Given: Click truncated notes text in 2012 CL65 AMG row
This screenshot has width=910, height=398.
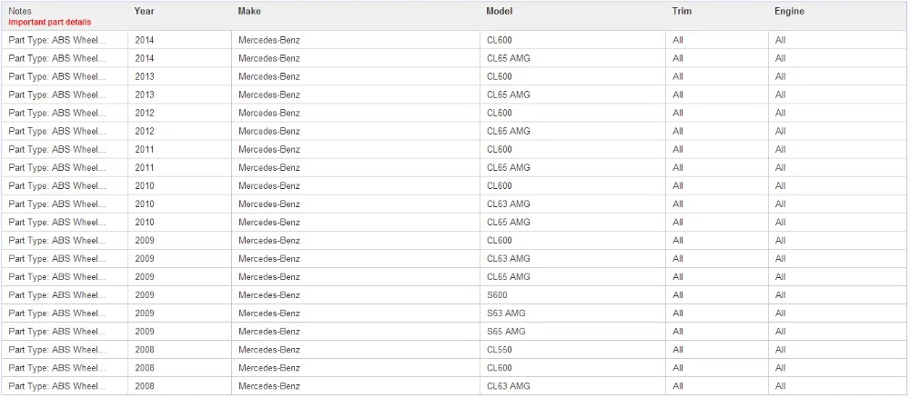Looking at the screenshot, I should click(x=57, y=131).
